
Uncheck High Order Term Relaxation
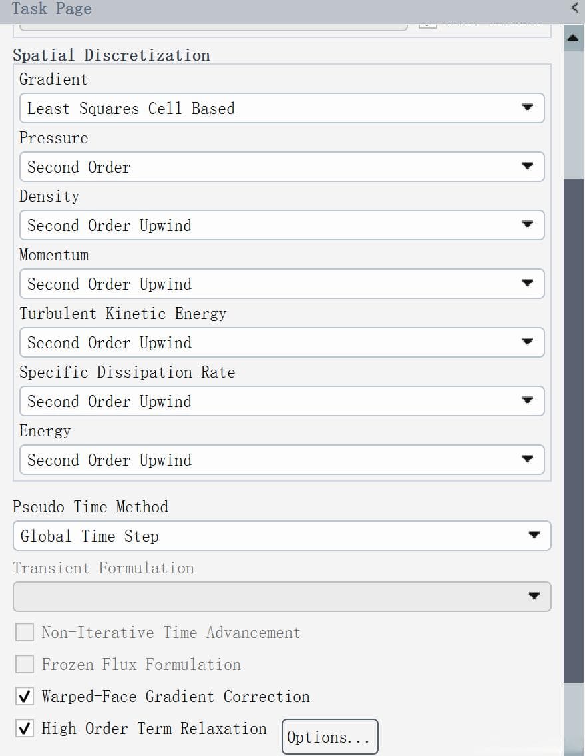(x=25, y=728)
